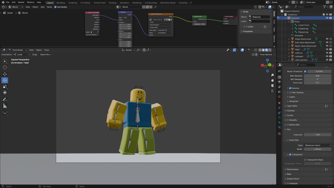Viewport: 334px width, 188px height.
Task: Open the Blackman-Harris filter type dropdown
Action: click(318, 145)
